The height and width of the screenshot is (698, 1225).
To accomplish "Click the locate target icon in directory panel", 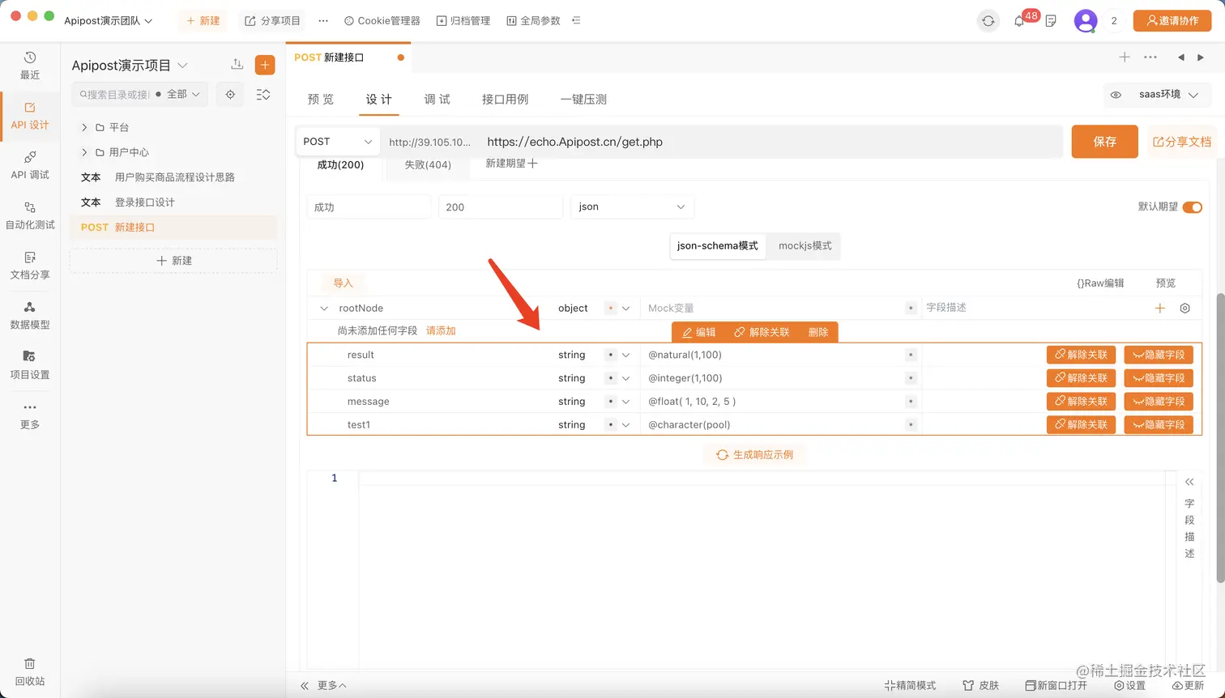I will [x=230, y=95].
